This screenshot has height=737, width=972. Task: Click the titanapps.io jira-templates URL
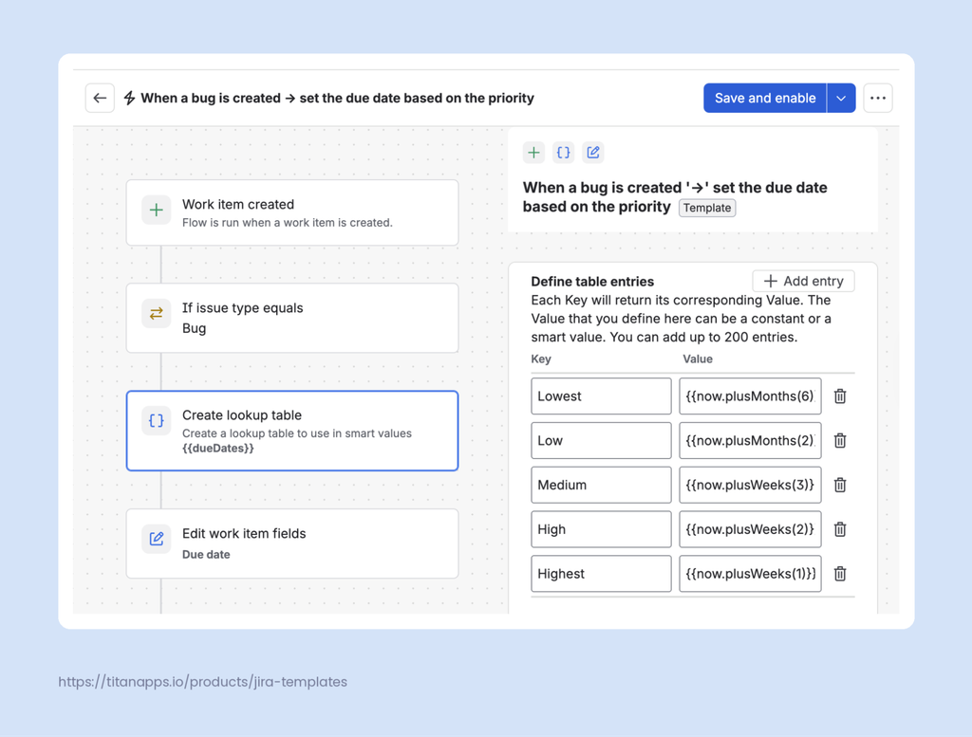pyautogui.click(x=203, y=682)
